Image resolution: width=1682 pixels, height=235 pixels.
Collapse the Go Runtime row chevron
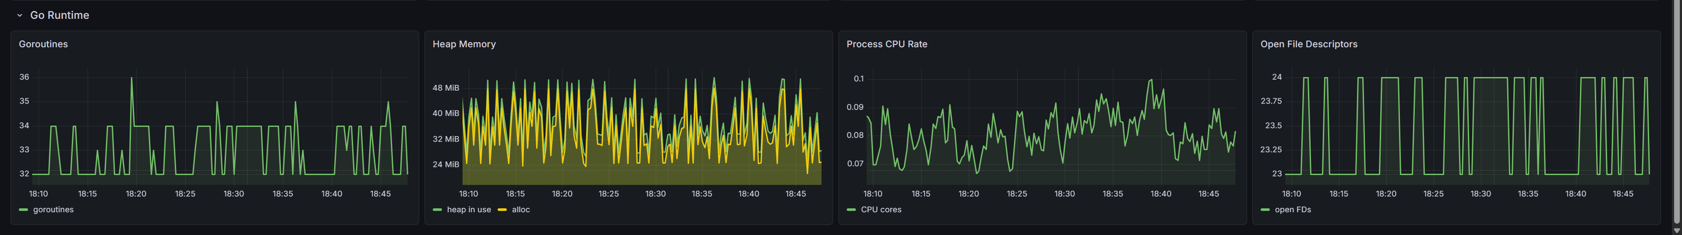pos(20,15)
